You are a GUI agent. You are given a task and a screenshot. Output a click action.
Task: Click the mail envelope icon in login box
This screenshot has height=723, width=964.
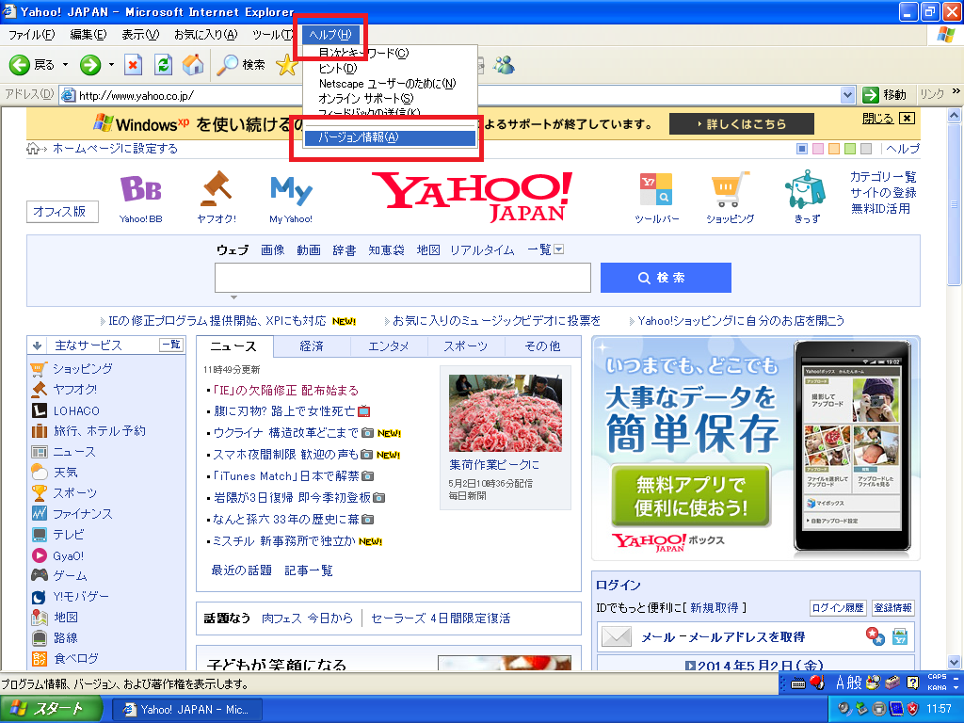(x=616, y=637)
